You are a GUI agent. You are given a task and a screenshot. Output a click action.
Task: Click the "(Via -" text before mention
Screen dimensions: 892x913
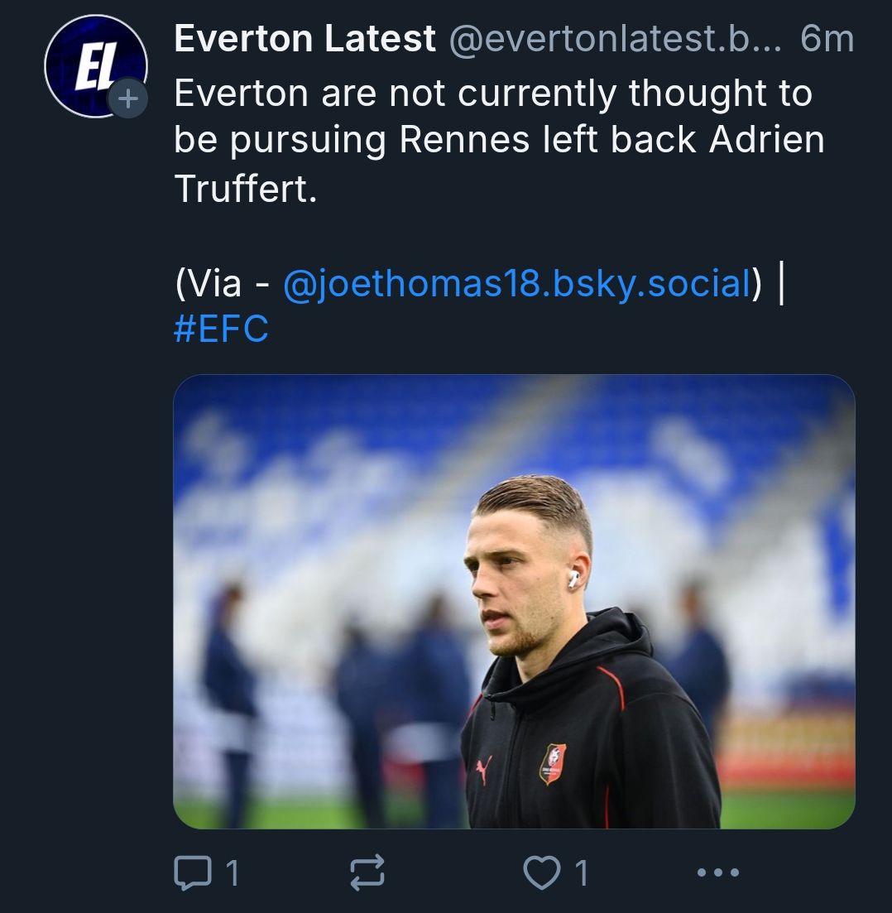[x=222, y=284]
